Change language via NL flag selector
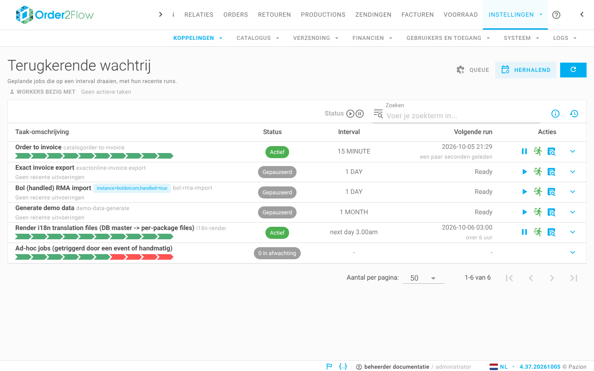 point(502,367)
